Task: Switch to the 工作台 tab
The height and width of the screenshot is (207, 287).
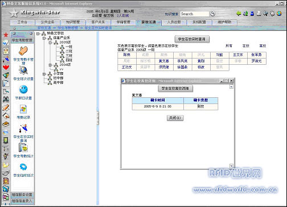Action: pos(22,22)
